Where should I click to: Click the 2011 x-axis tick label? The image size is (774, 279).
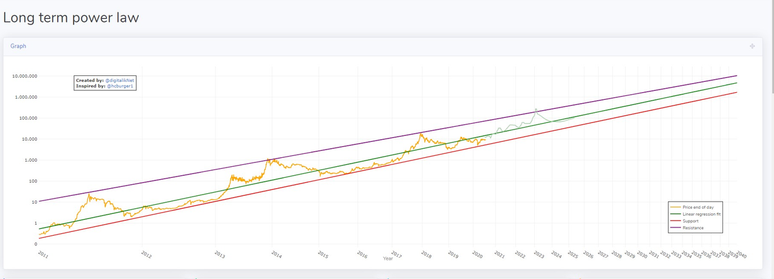point(43,255)
